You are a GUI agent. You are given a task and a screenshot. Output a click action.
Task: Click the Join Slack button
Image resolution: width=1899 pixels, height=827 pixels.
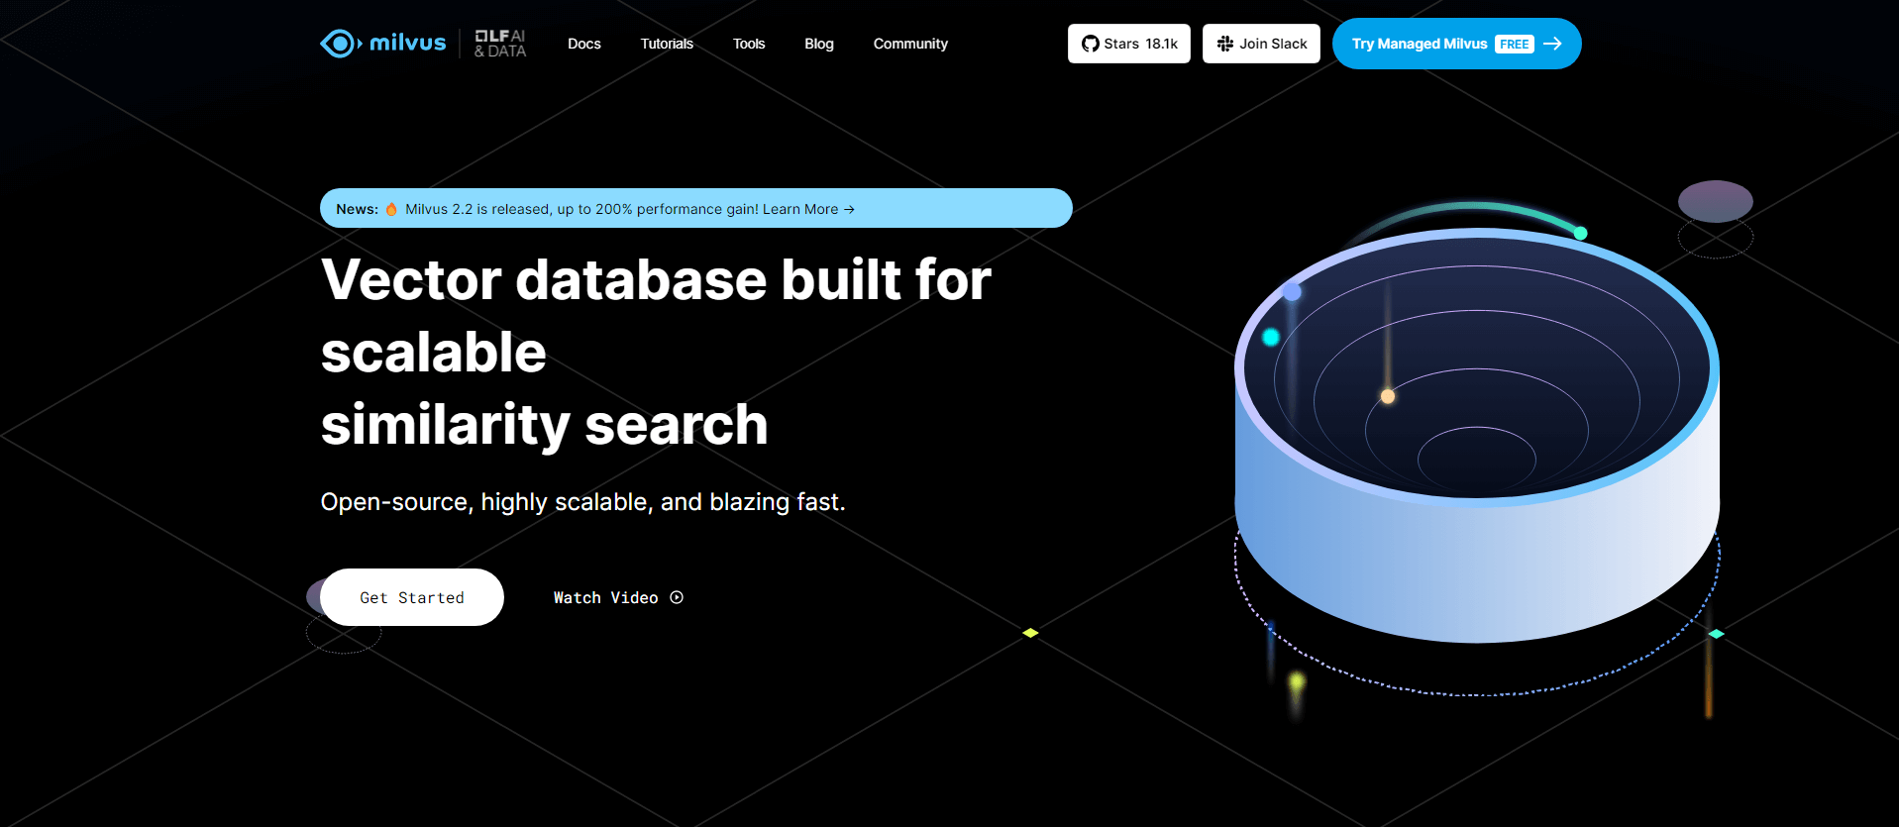pyautogui.click(x=1261, y=44)
